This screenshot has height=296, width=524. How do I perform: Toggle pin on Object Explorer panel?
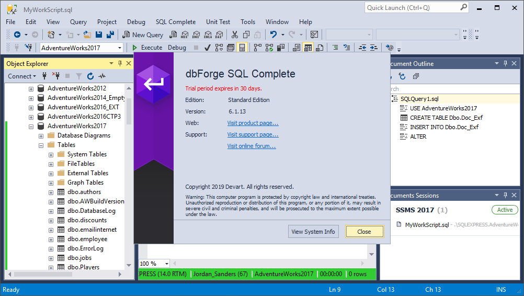(x=120, y=63)
